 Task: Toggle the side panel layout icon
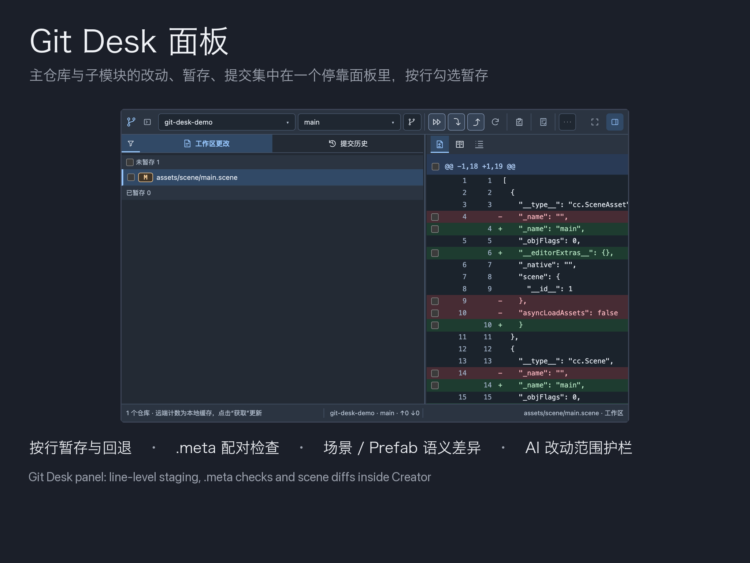[615, 122]
